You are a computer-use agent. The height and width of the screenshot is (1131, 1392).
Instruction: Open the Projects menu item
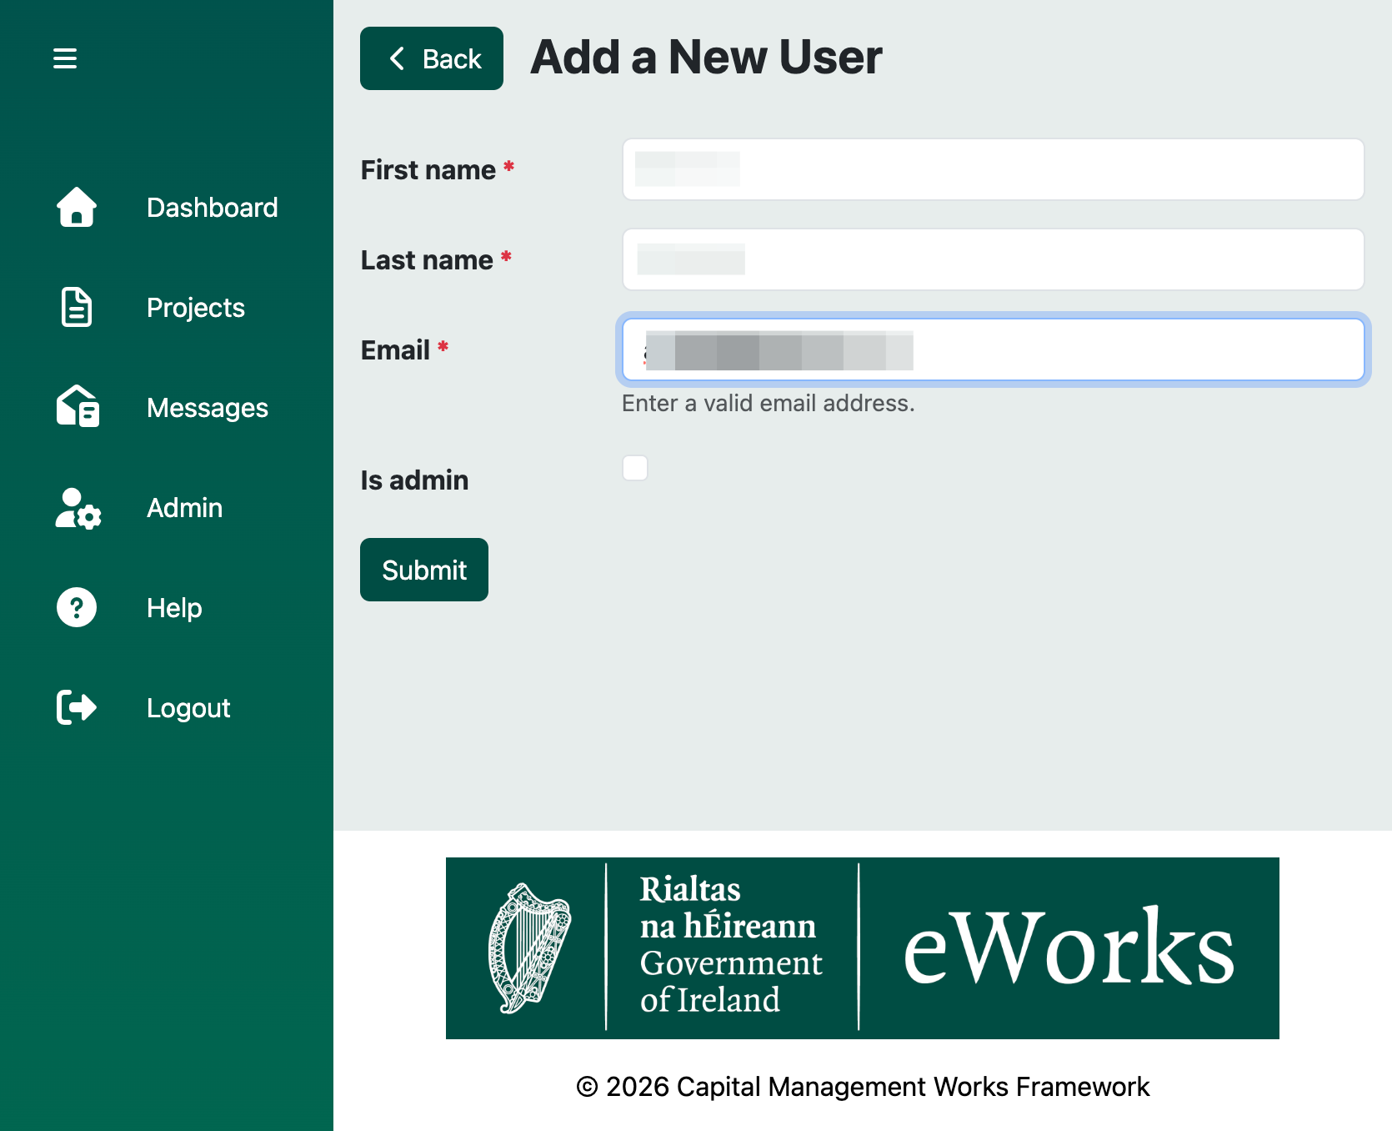196,308
